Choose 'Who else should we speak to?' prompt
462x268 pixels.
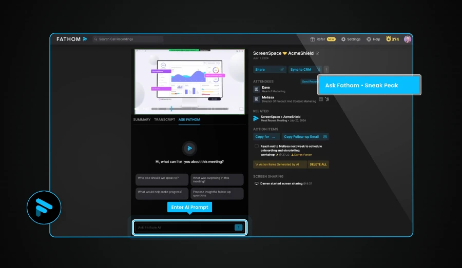(162, 179)
